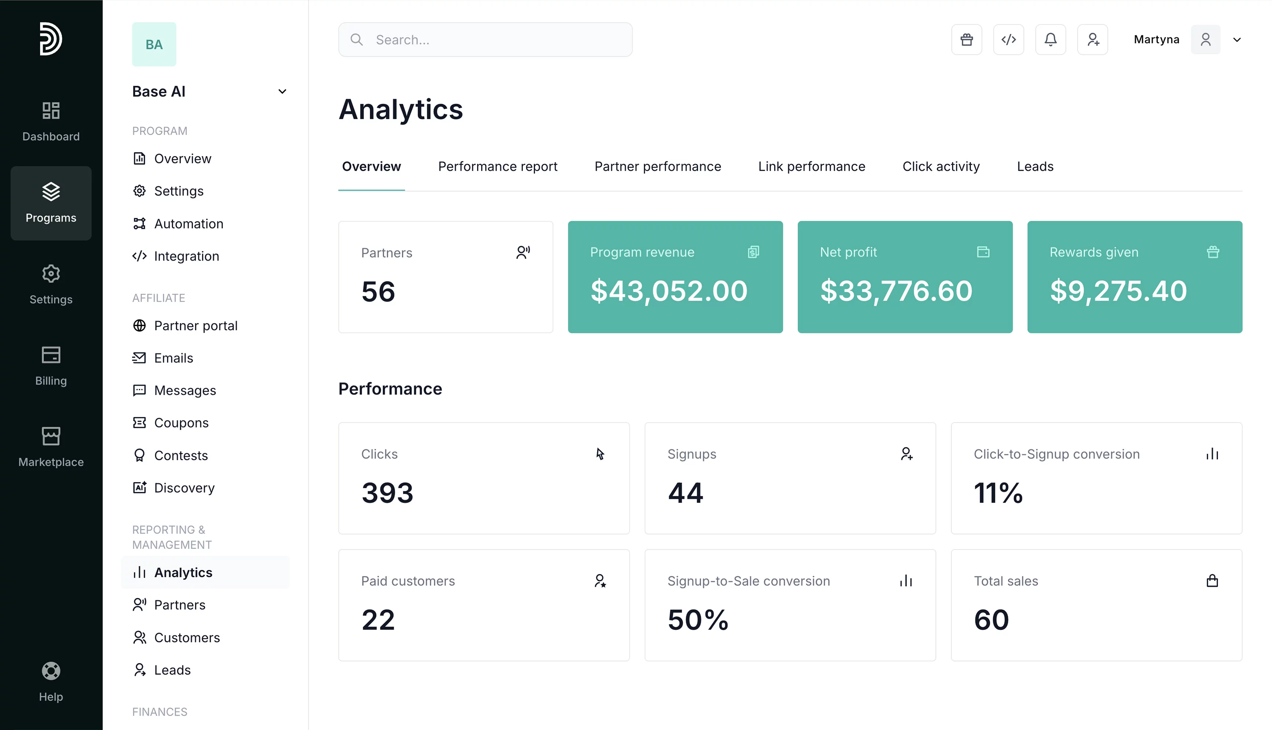Open Coupons in the sidebar
The height and width of the screenshot is (730, 1272).
click(x=181, y=423)
